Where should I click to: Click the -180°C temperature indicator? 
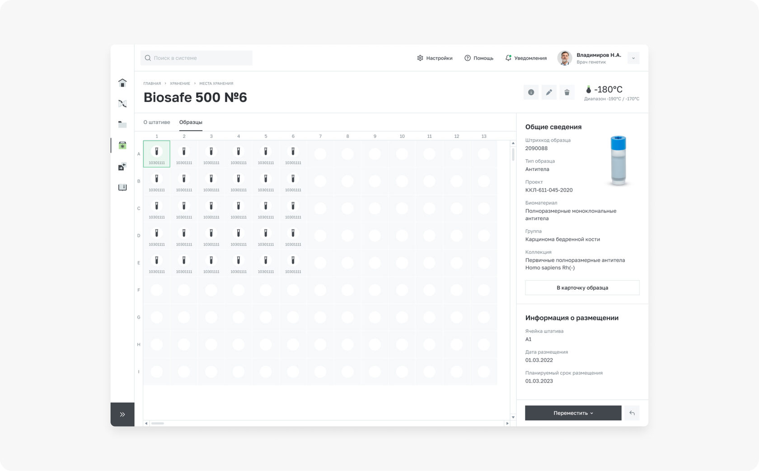(604, 89)
